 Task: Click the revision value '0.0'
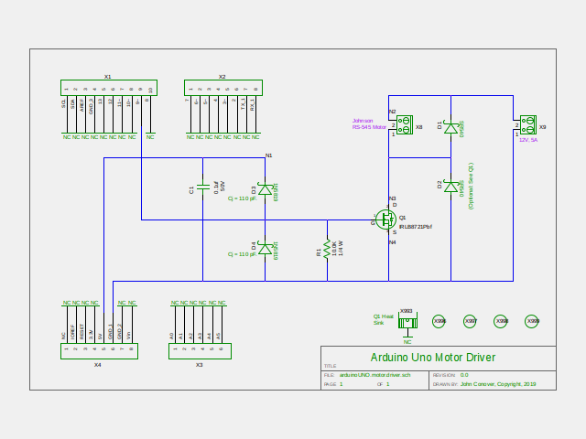coord(464,375)
